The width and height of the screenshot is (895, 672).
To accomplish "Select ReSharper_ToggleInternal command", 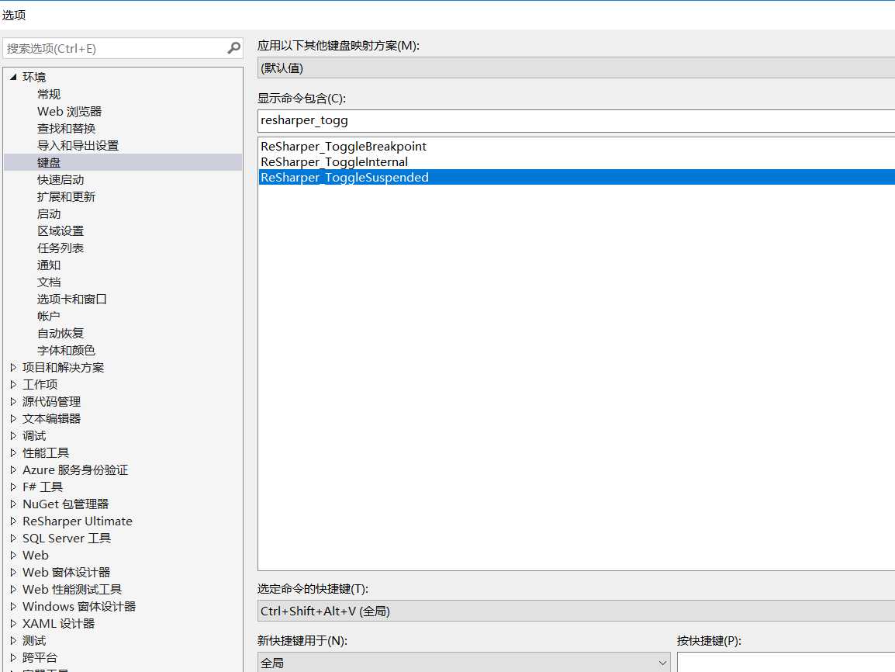I will click(x=576, y=162).
